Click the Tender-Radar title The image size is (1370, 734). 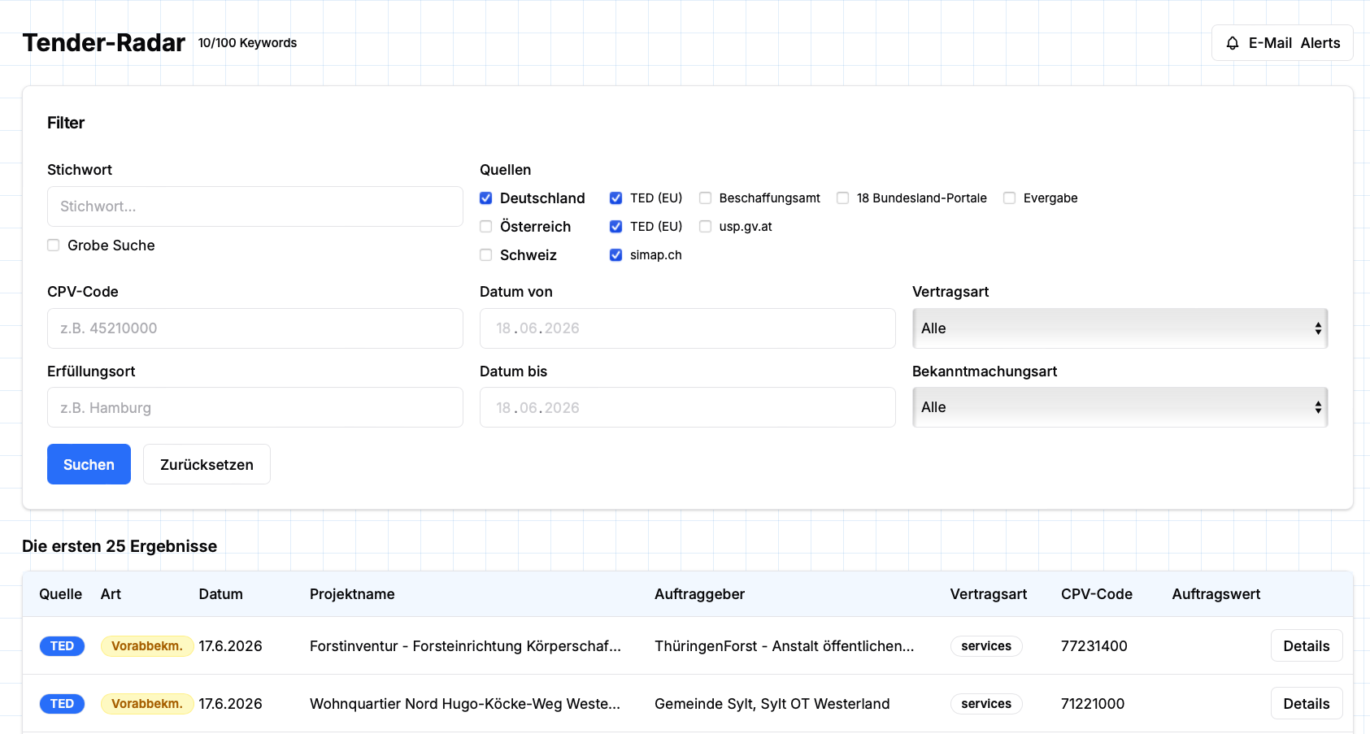104,42
